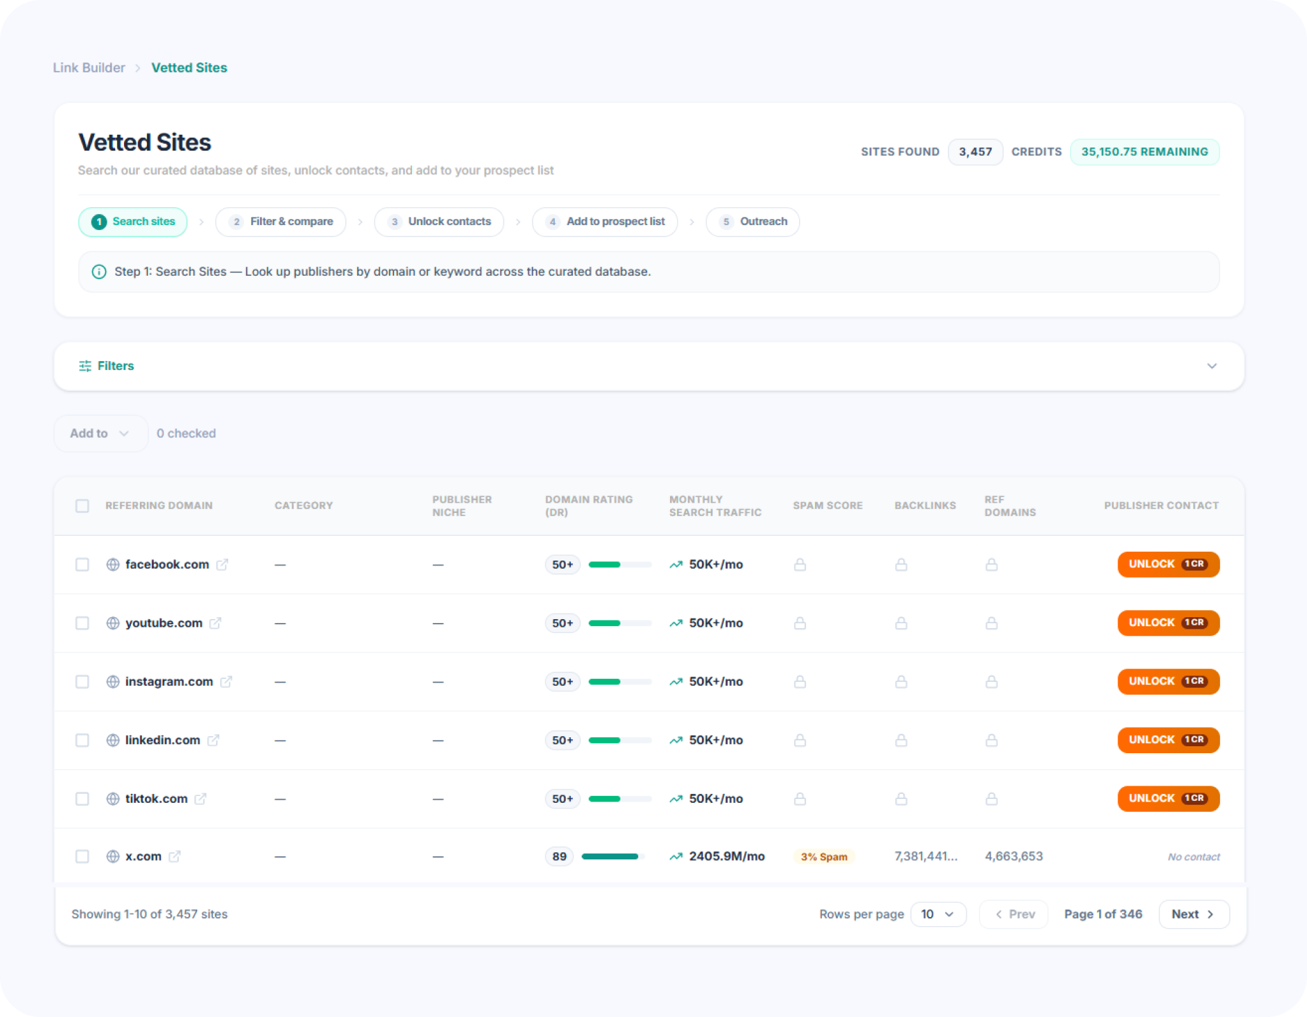The width and height of the screenshot is (1307, 1017).
Task: Click the globe icon beside youtube.com
Action: point(113,623)
